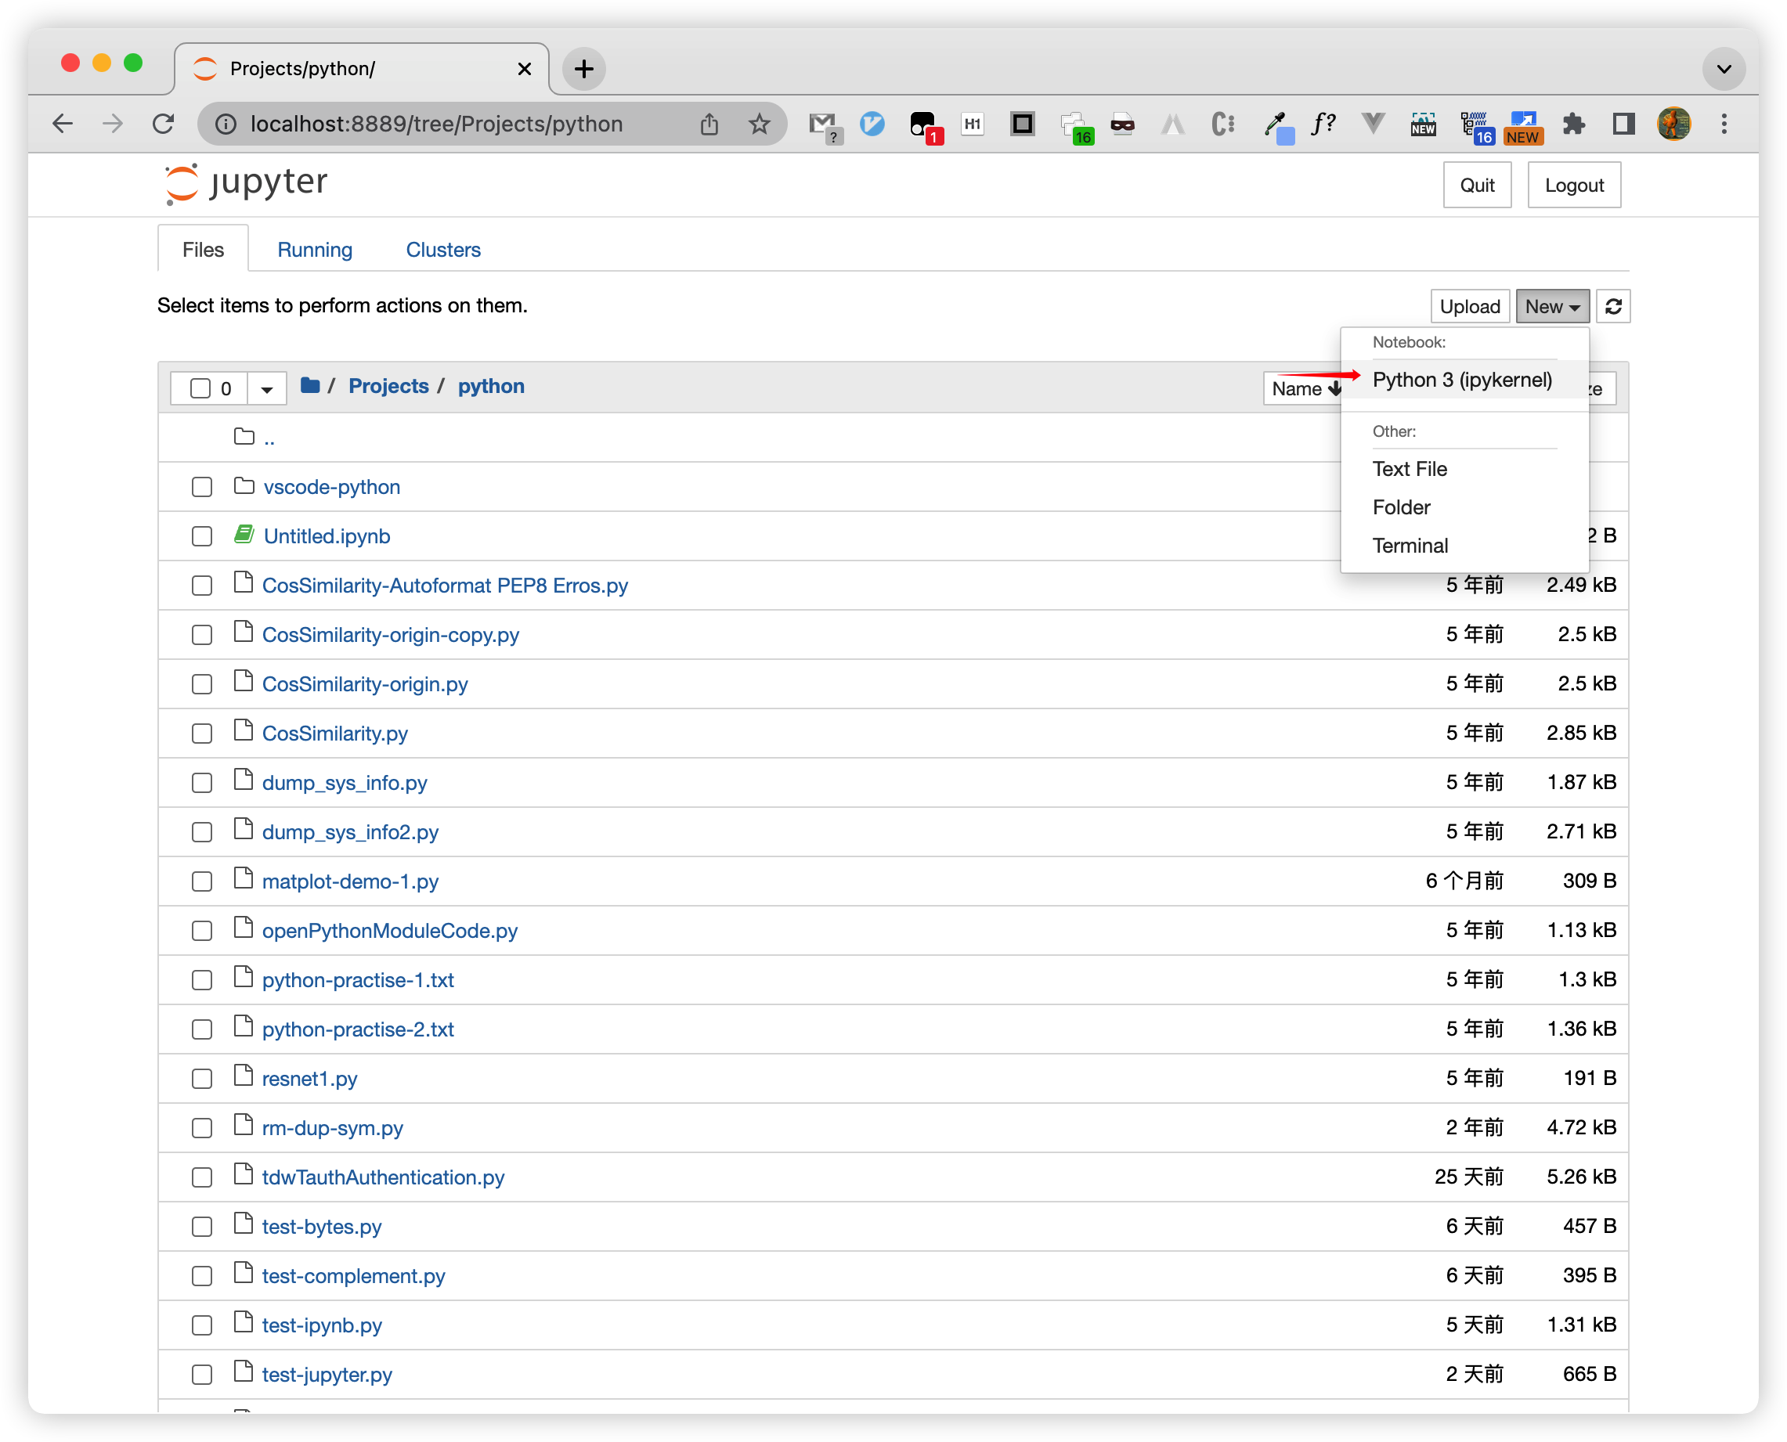Click the Jupyter logo
This screenshot has height=1442, width=1787.
click(x=244, y=182)
